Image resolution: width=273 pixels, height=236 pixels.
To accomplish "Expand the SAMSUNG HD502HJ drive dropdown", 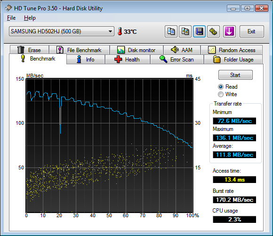I will 62,31.
